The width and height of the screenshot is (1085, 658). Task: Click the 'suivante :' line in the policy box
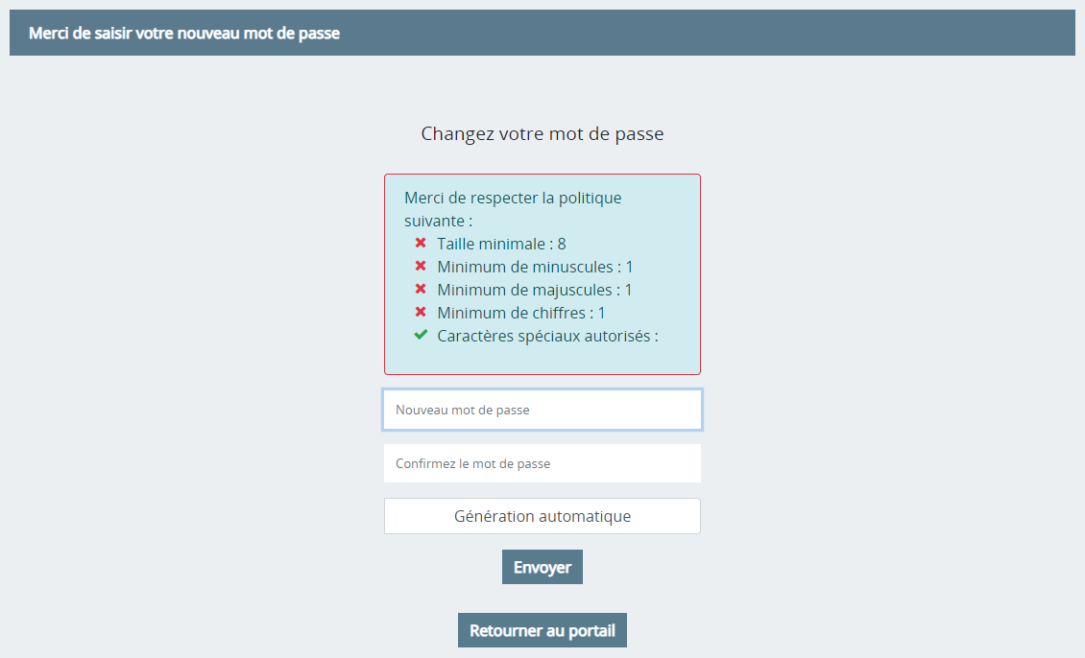click(x=439, y=222)
